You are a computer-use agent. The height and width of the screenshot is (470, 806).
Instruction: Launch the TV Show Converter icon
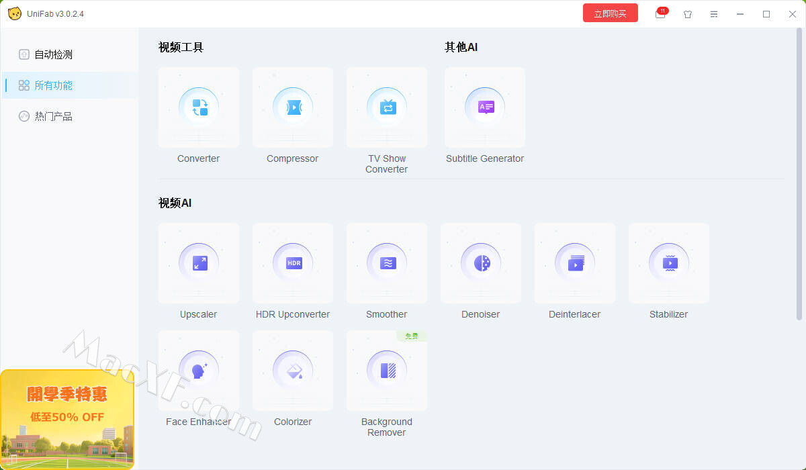pos(387,107)
